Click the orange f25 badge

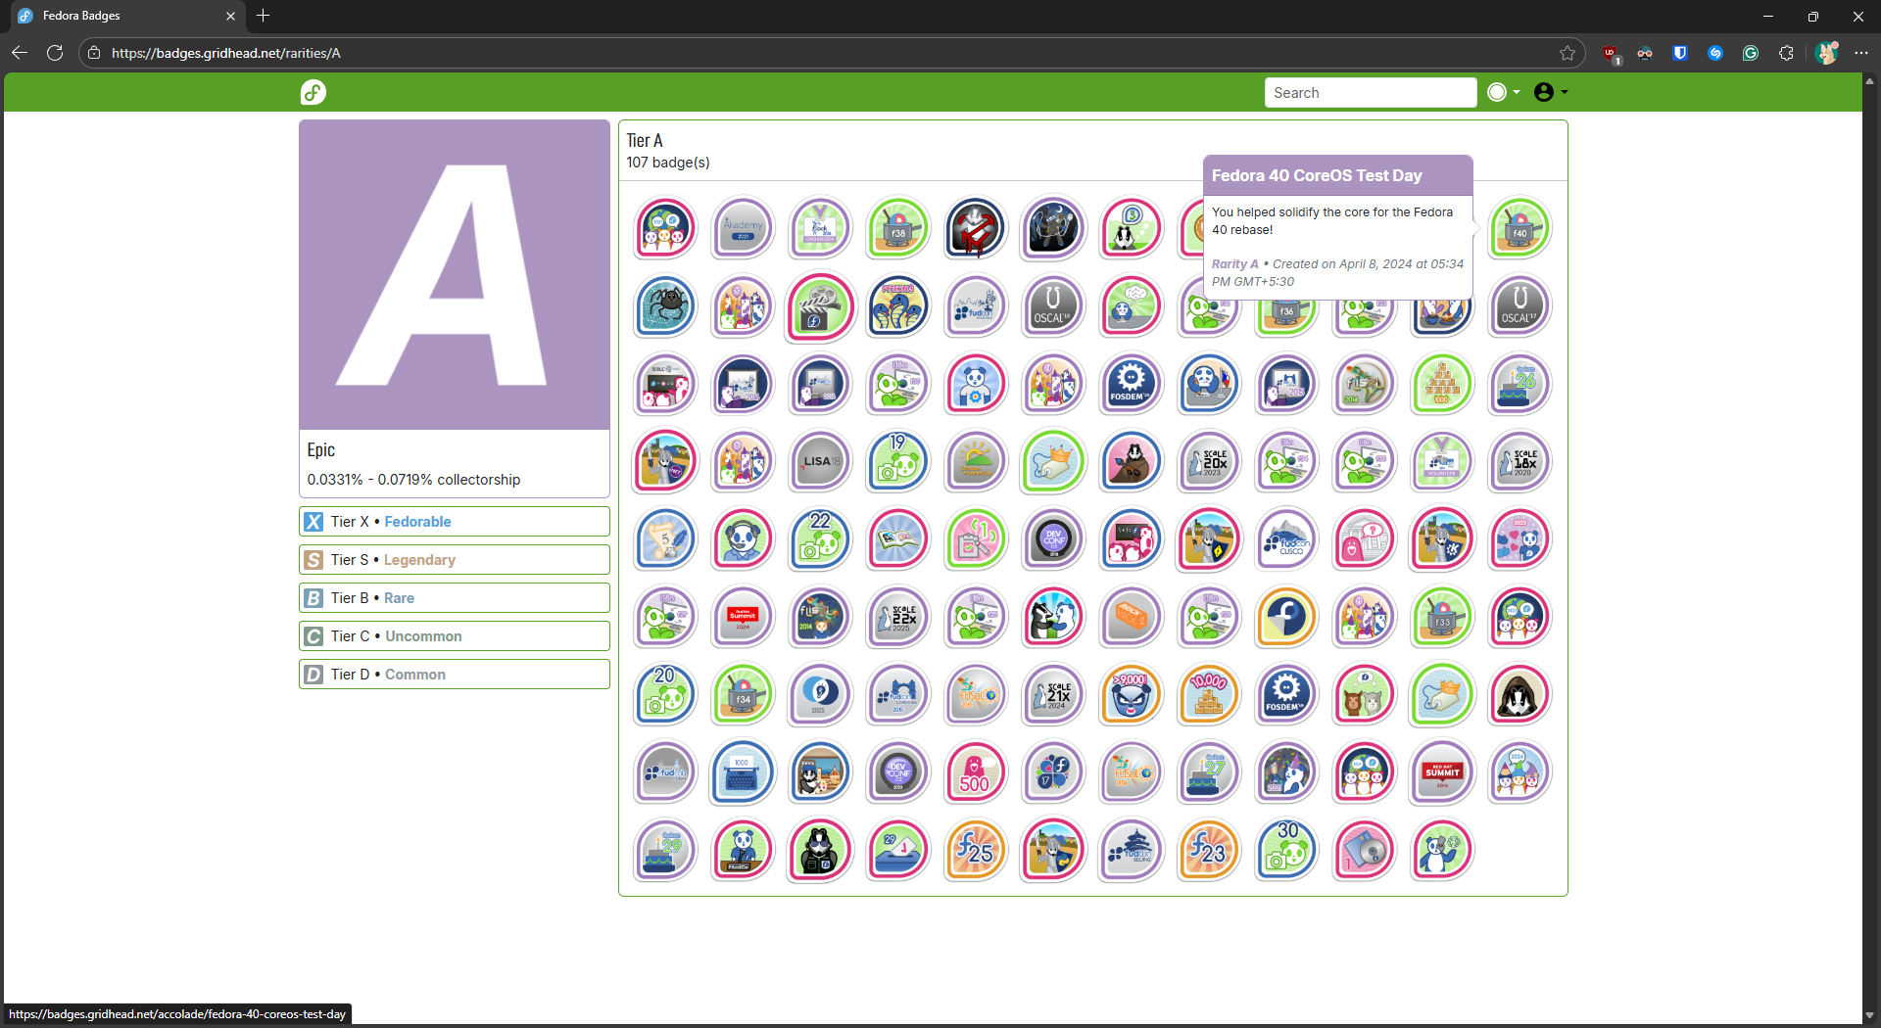coord(975,850)
